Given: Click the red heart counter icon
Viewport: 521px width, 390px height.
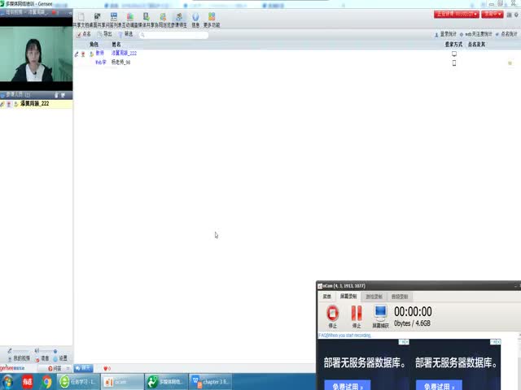Looking at the screenshot, I should pos(107,368).
